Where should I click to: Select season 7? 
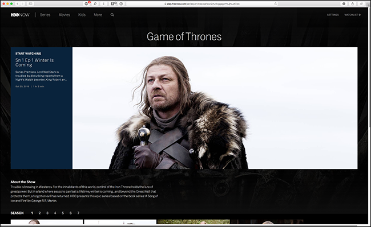point(78,213)
